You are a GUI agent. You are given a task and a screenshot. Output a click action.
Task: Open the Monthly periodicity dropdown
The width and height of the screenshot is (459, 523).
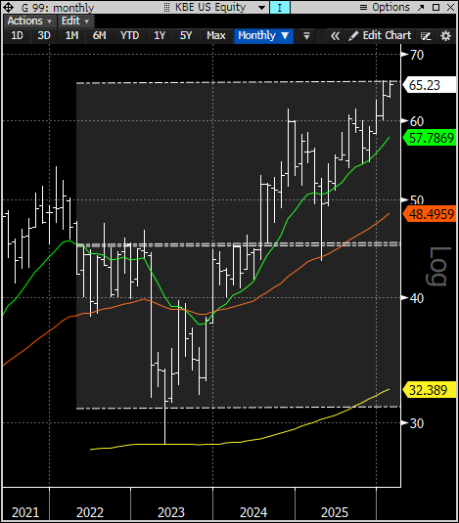263,36
